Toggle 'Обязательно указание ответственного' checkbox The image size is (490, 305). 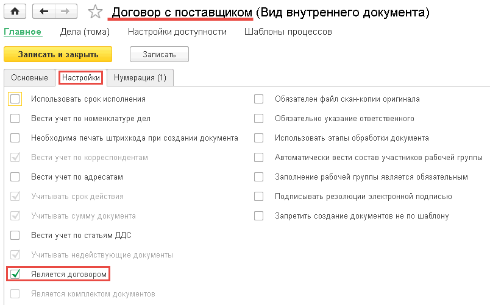tap(259, 118)
